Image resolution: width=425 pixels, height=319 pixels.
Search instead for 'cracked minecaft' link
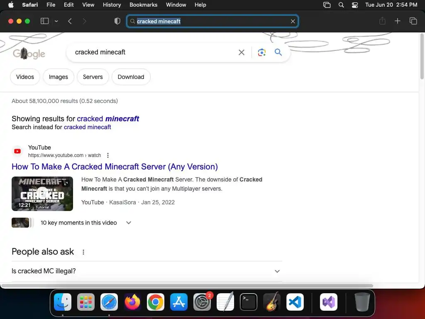click(x=87, y=127)
